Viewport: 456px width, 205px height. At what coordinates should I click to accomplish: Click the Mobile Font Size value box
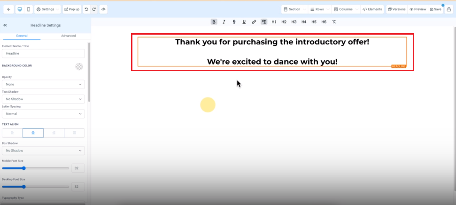click(78, 168)
